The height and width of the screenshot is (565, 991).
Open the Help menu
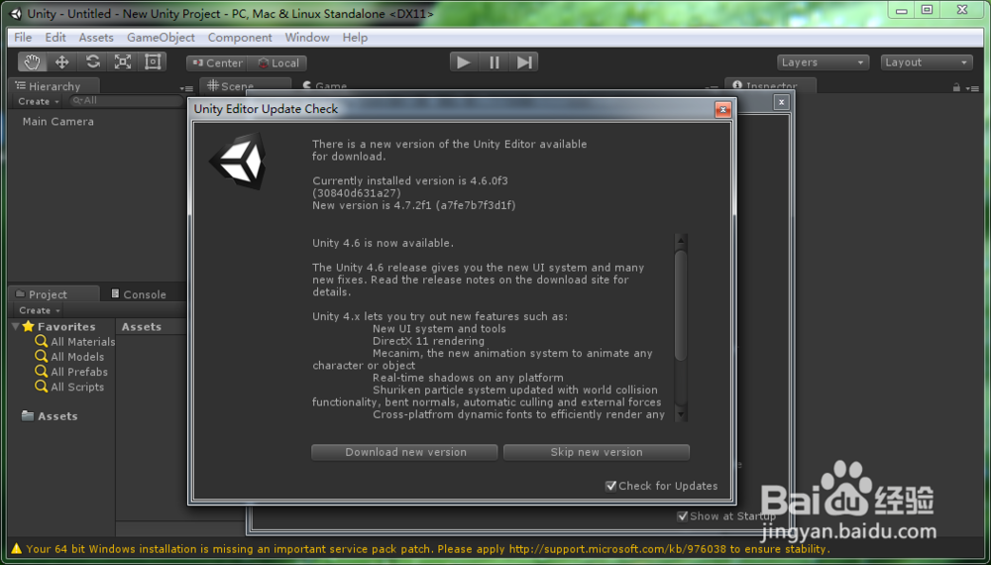pyautogui.click(x=355, y=38)
